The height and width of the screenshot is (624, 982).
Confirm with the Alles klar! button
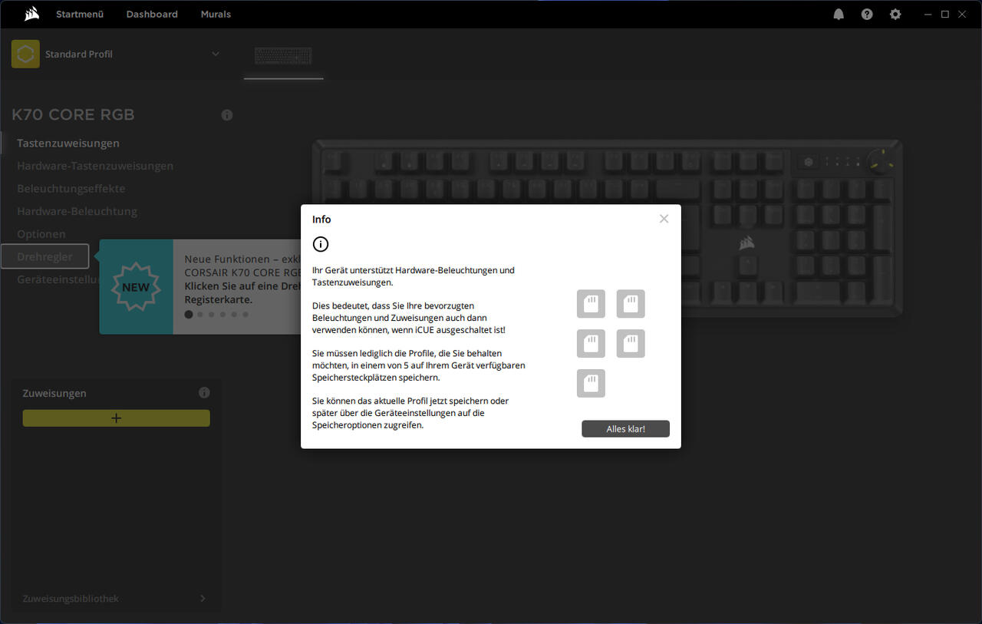pos(625,429)
